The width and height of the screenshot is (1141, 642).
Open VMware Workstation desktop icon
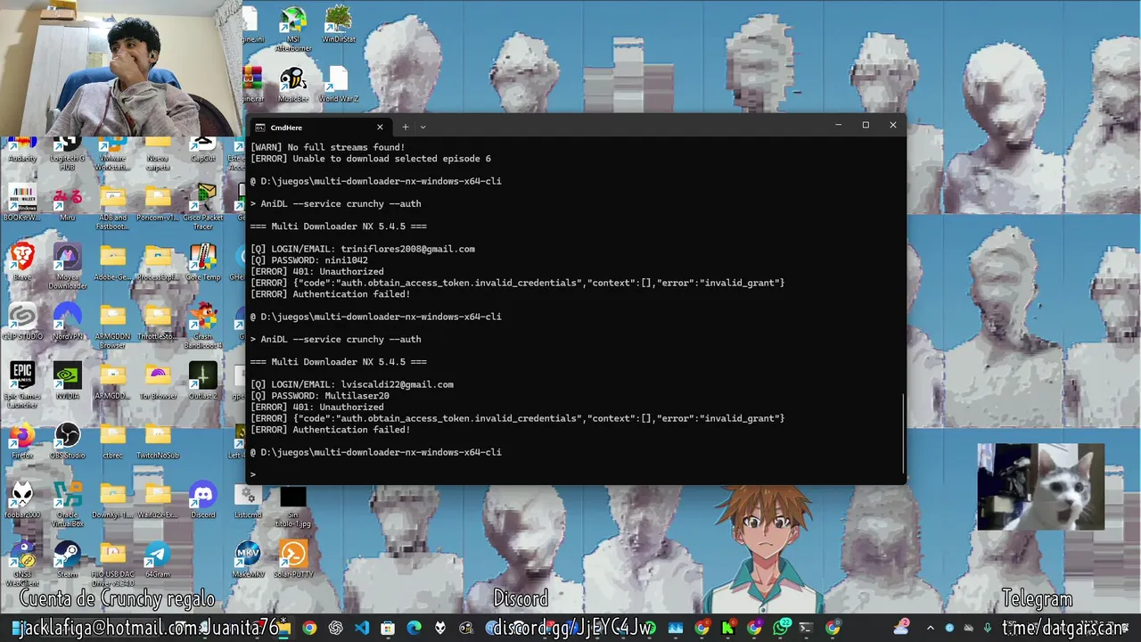112,153
